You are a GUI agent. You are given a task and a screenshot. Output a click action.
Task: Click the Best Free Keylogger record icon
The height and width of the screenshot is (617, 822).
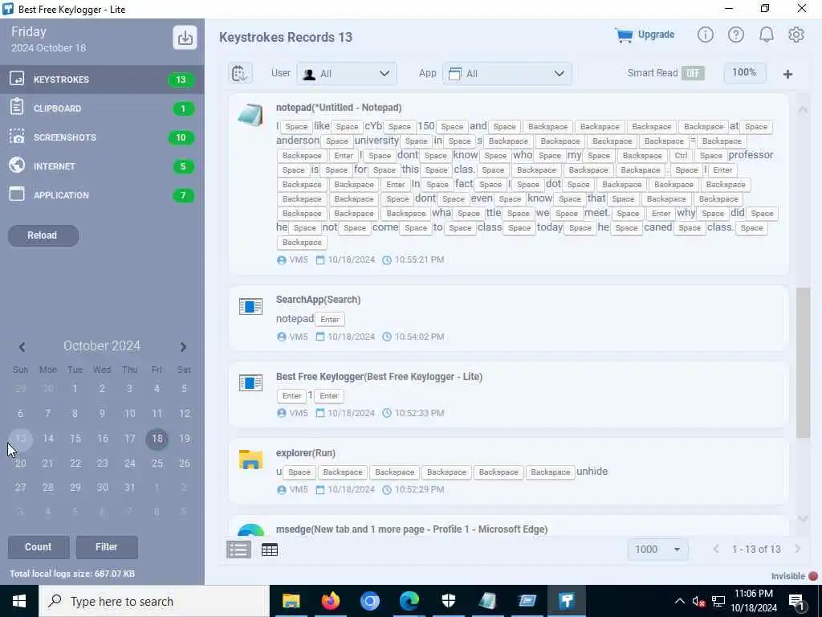coord(250,383)
